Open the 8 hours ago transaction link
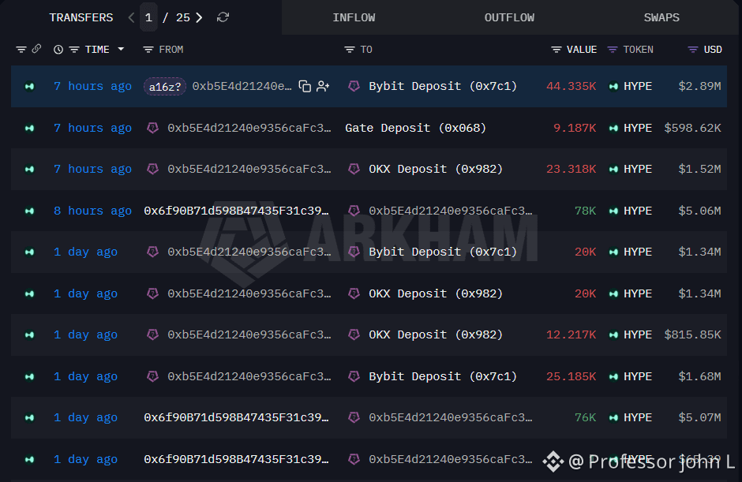 [93, 211]
